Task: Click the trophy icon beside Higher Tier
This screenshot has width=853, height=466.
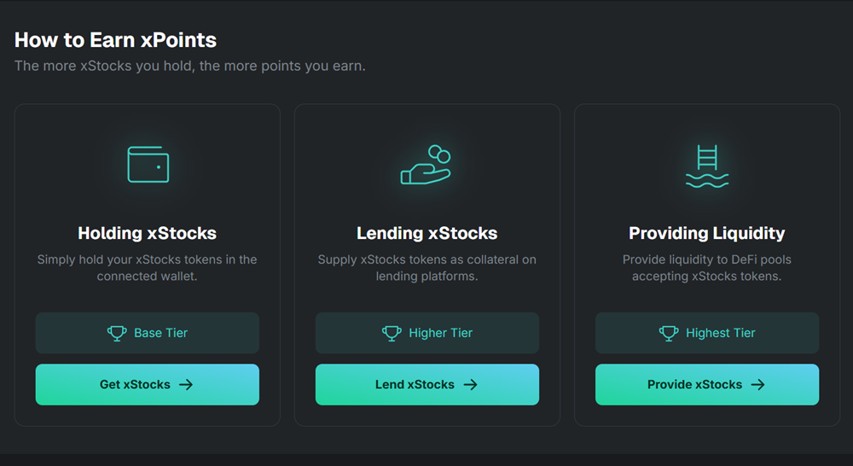Action: coord(392,333)
